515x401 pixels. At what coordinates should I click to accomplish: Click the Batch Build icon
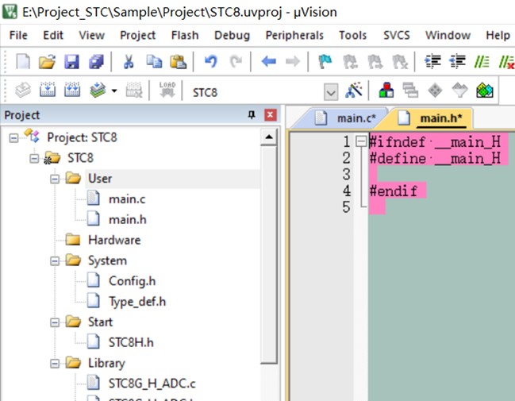98,90
